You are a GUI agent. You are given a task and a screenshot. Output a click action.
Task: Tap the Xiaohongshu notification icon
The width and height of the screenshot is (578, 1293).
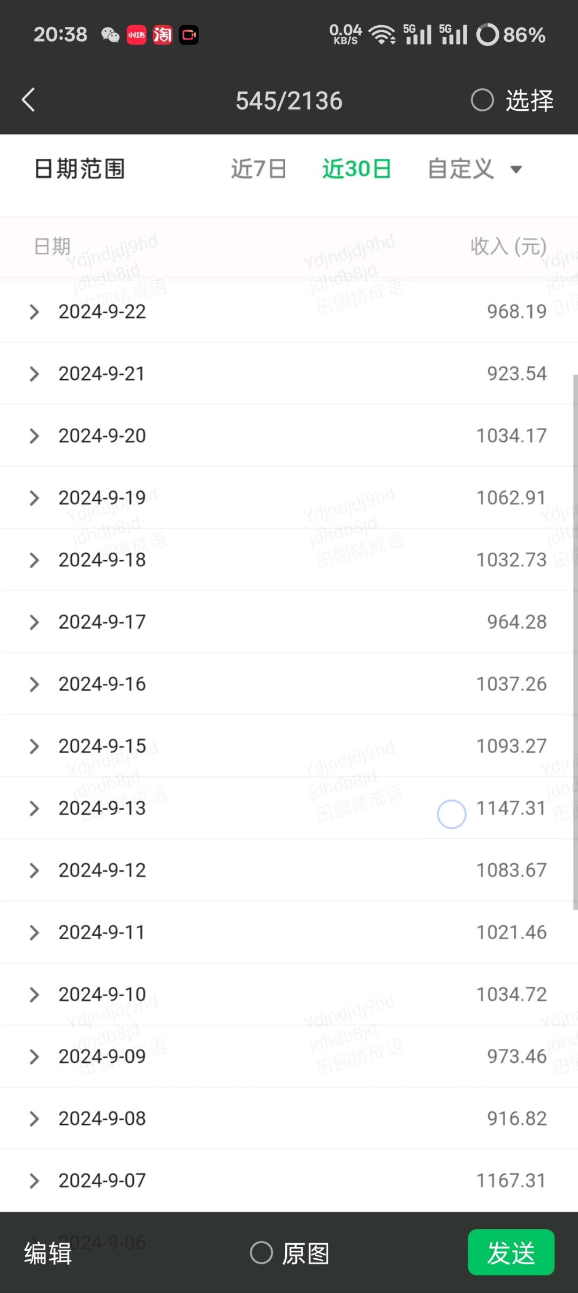point(136,35)
